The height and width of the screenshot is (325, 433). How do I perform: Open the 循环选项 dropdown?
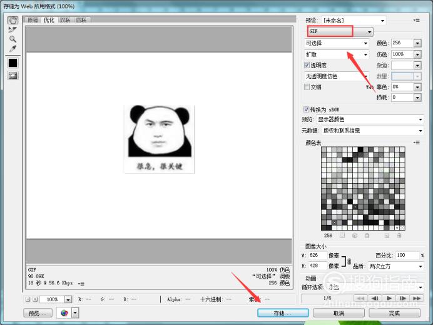tap(375, 287)
